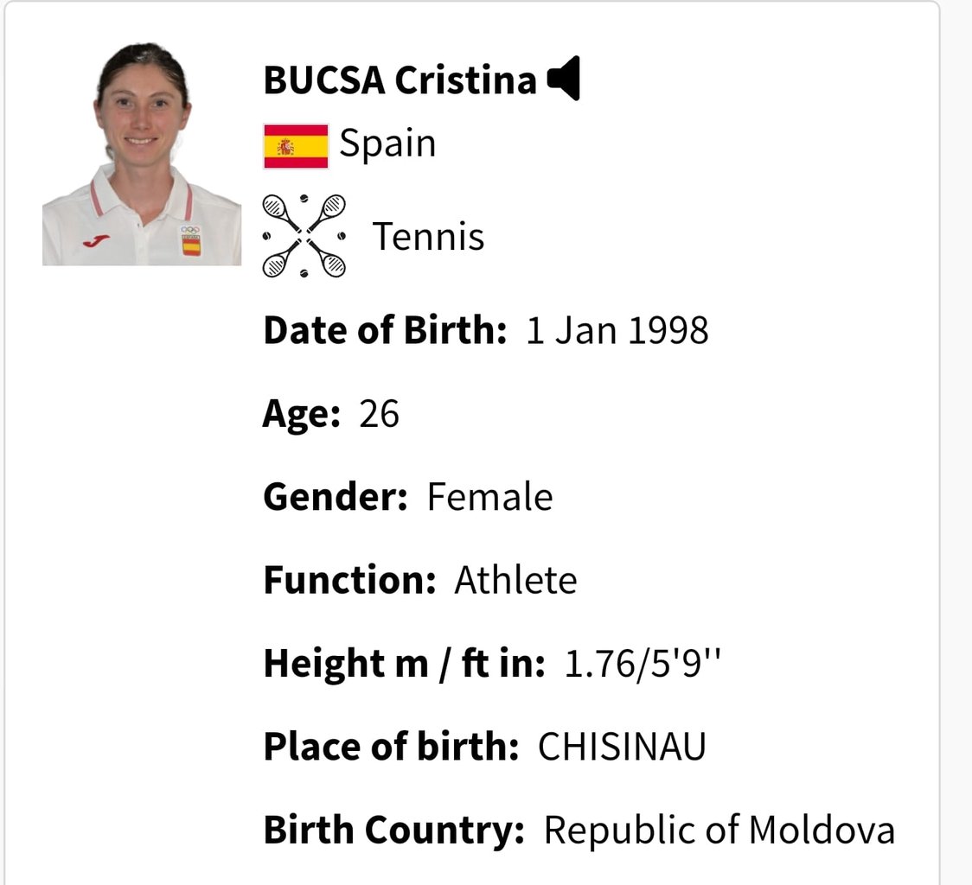Click the Athlete function value
Image resolution: width=972 pixels, height=885 pixels.
(x=515, y=580)
